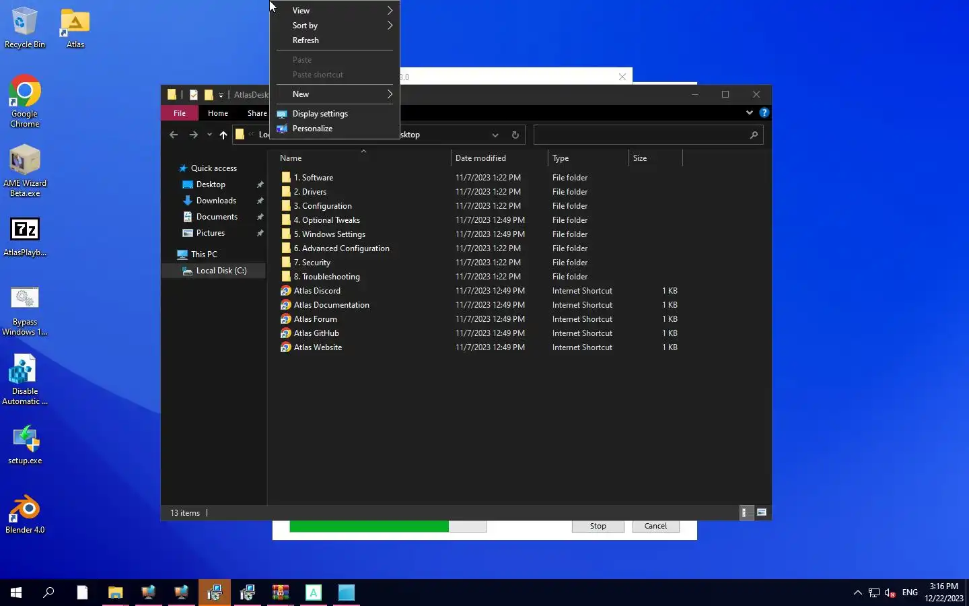Click the search magnifier in Explorer

[754, 135]
